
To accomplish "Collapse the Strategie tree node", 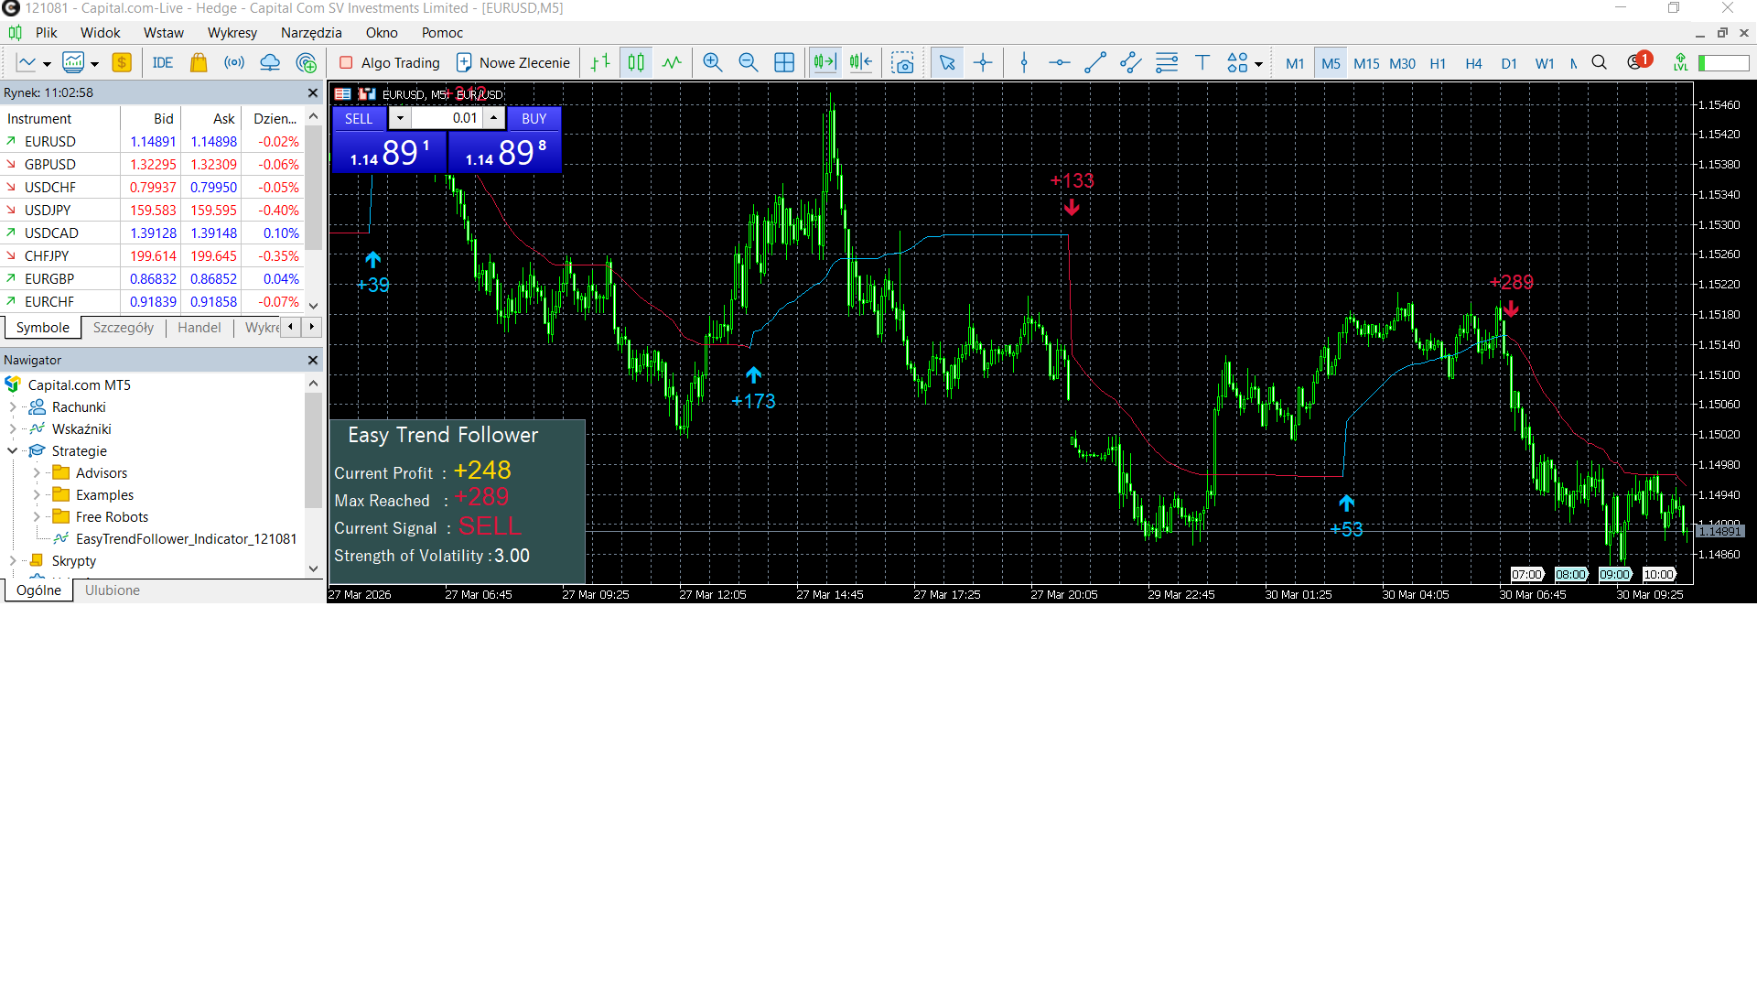I will point(12,451).
